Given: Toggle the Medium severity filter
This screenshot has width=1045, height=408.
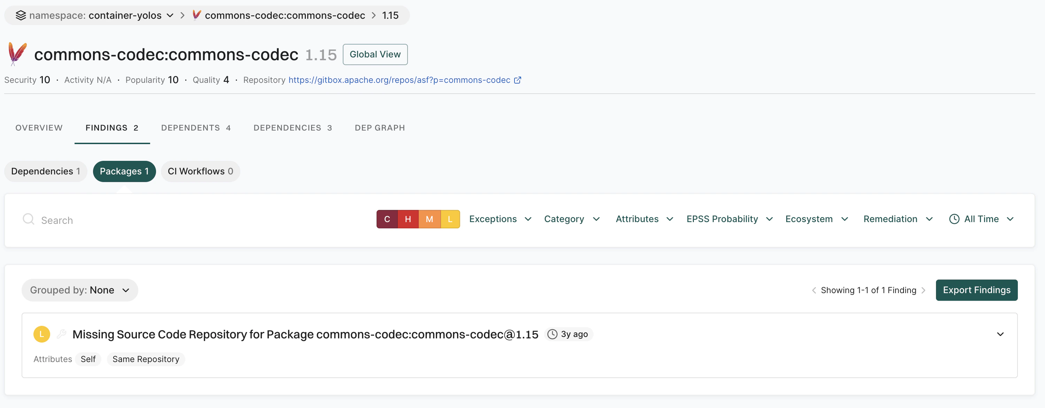Looking at the screenshot, I should click(429, 219).
